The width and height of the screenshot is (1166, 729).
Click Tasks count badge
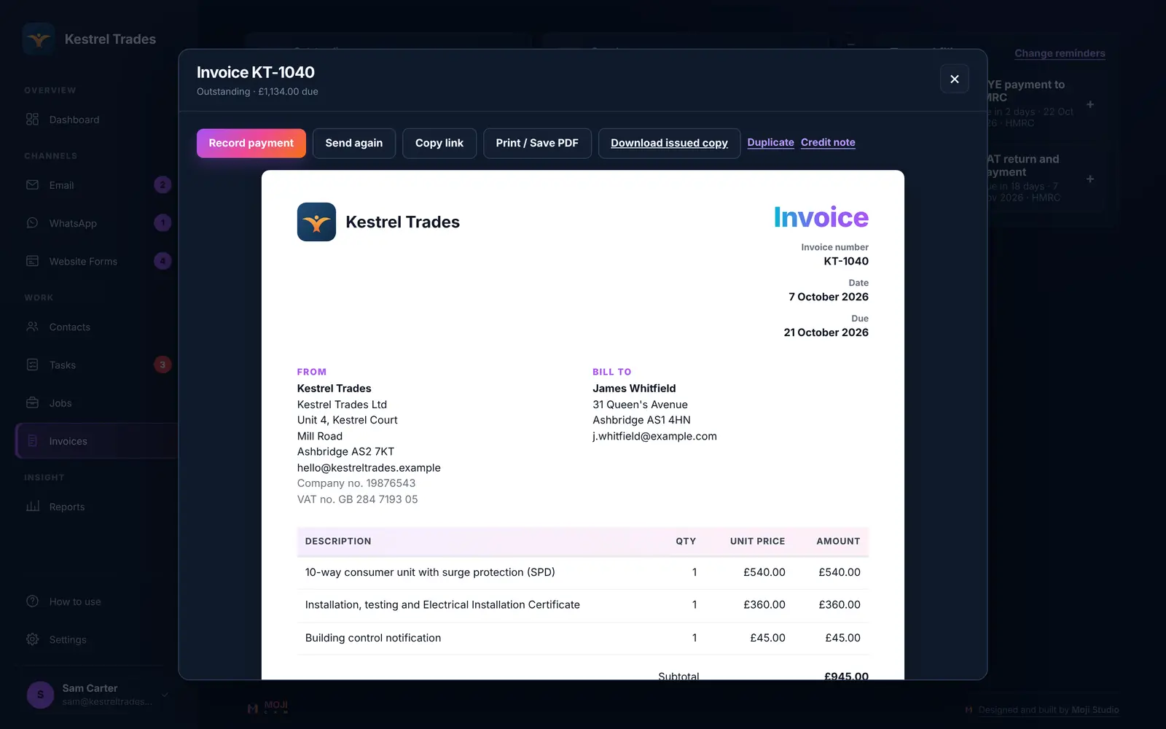pos(163,364)
